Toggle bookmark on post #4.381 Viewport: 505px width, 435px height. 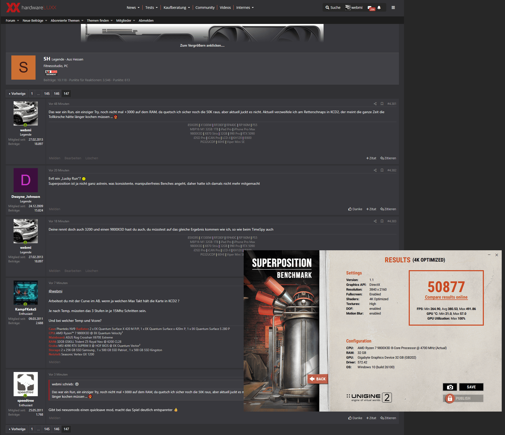(x=382, y=104)
